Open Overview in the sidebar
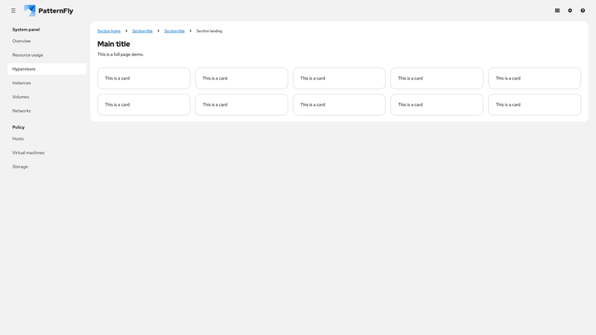 click(22, 41)
